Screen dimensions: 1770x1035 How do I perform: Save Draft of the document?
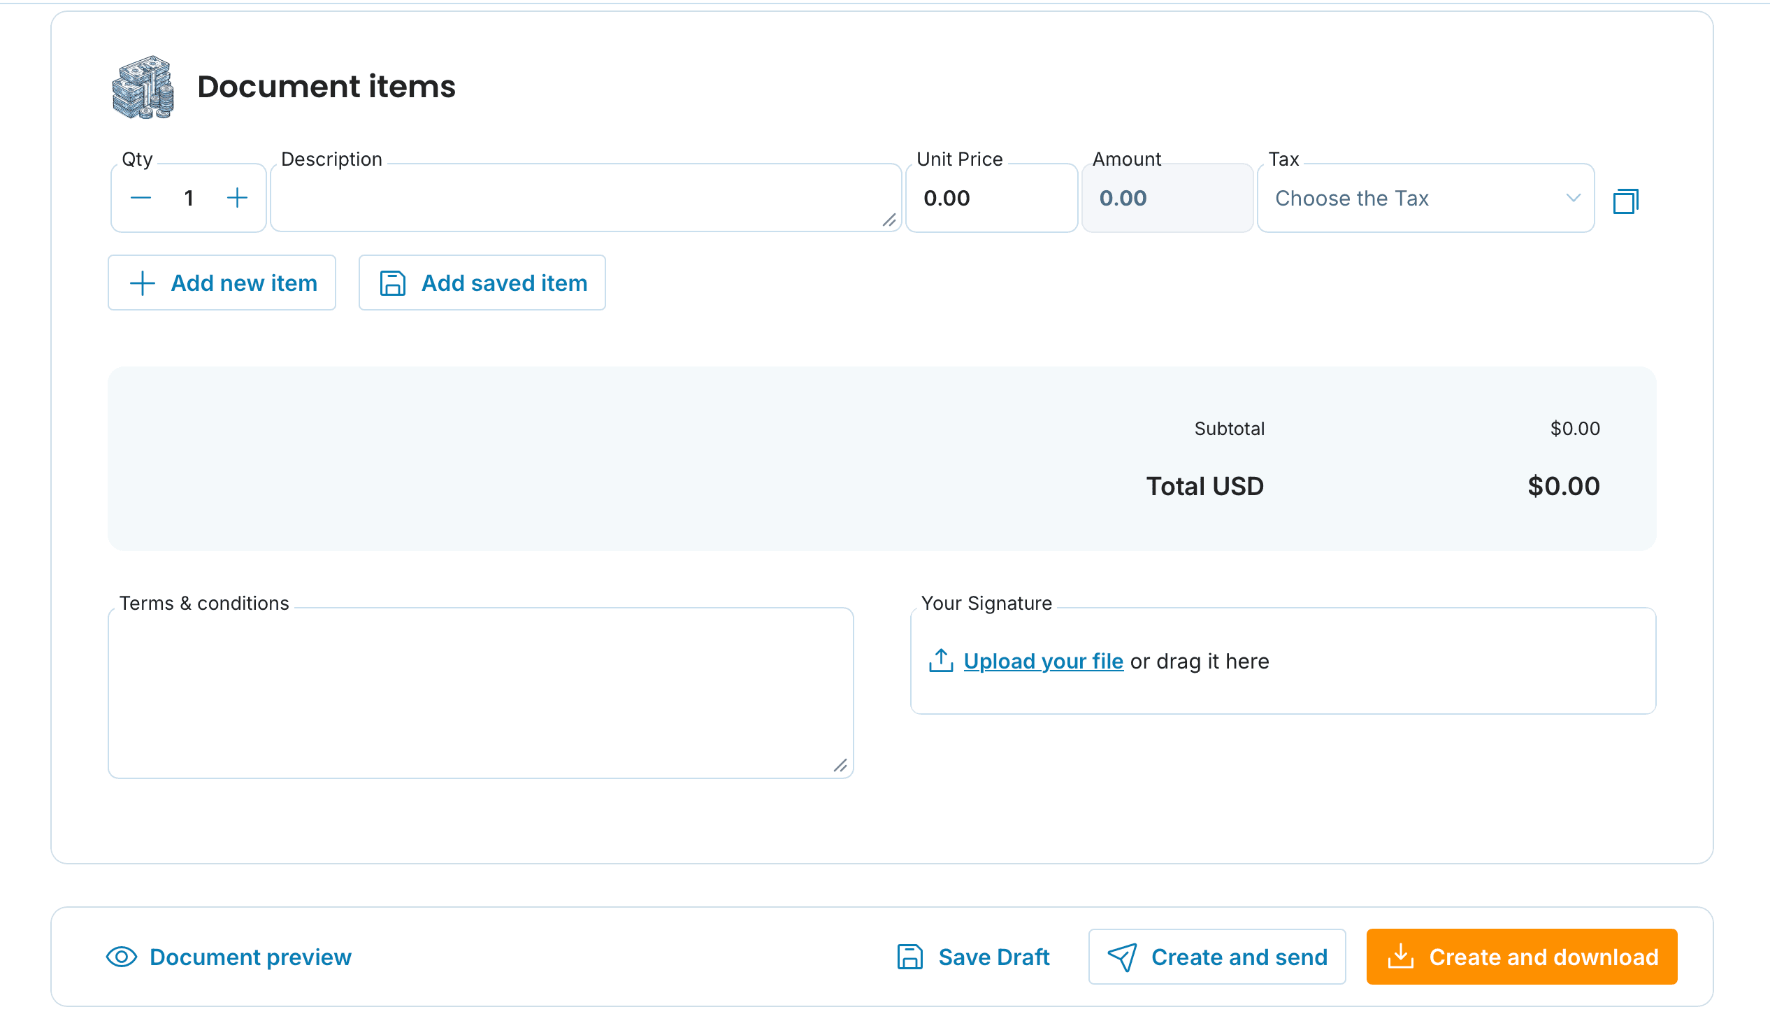973,957
